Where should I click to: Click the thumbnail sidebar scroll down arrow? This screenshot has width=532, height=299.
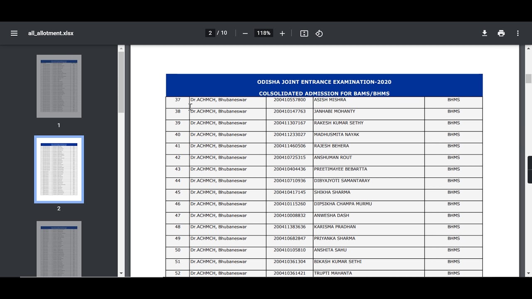click(121, 273)
